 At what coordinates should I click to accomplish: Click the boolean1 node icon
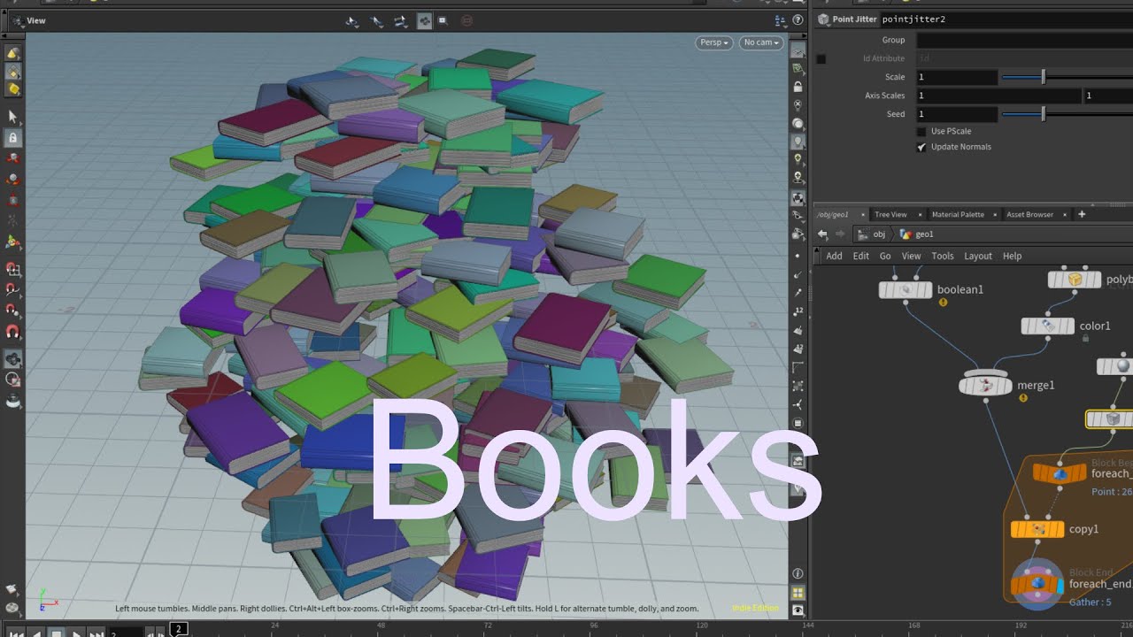click(905, 289)
